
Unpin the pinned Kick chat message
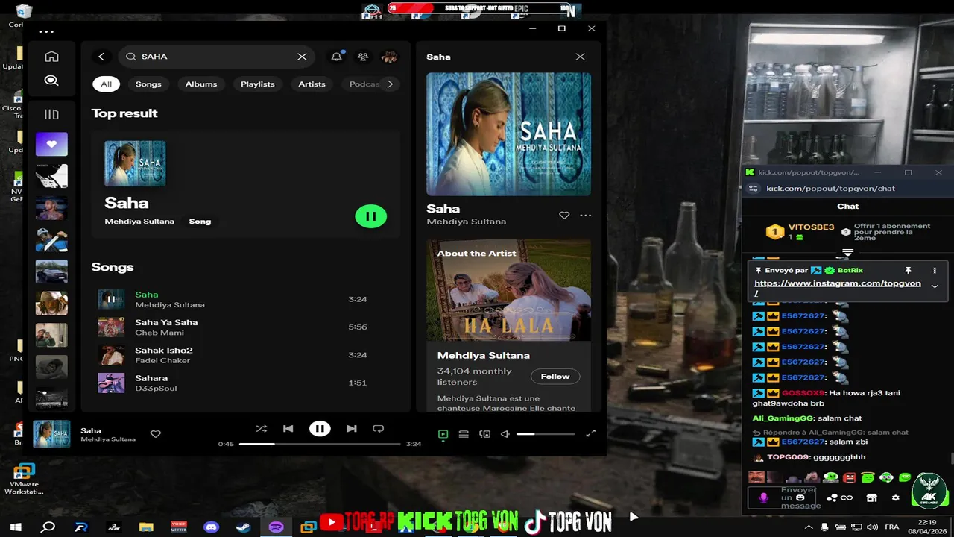[x=908, y=270]
